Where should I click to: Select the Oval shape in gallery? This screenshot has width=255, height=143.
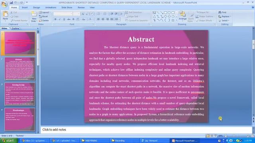tap(169, 12)
